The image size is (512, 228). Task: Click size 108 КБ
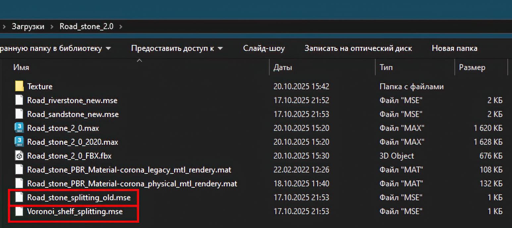pos(491,170)
